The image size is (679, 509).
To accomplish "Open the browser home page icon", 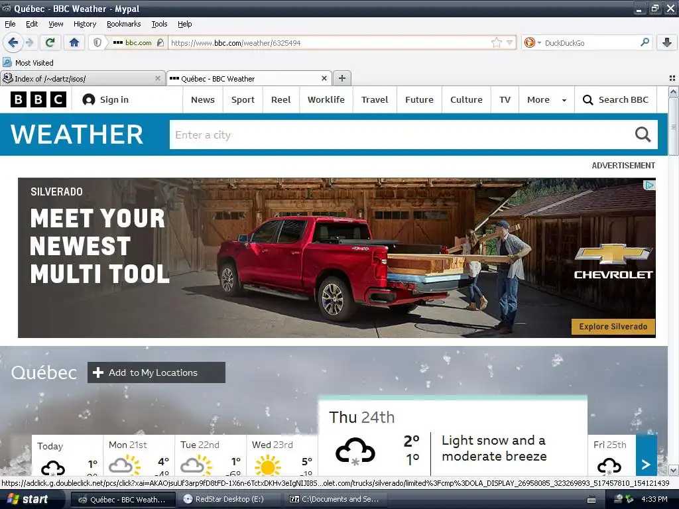I will click(x=74, y=42).
